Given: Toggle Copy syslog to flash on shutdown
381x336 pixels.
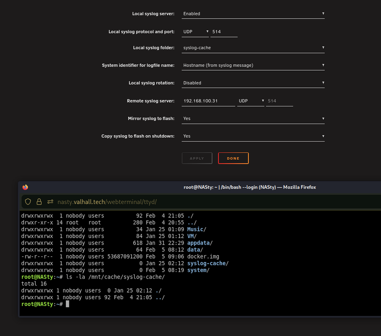Looking at the screenshot, I should click(x=253, y=136).
